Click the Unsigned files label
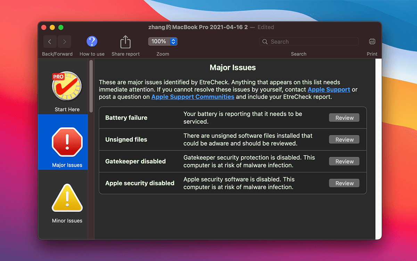 point(126,140)
